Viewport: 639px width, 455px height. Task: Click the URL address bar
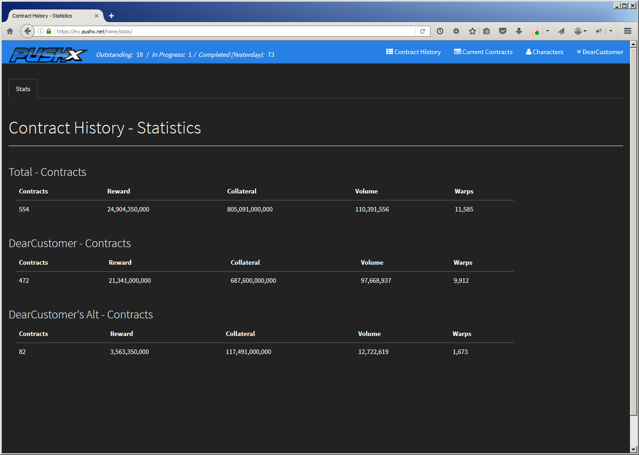(x=235, y=31)
